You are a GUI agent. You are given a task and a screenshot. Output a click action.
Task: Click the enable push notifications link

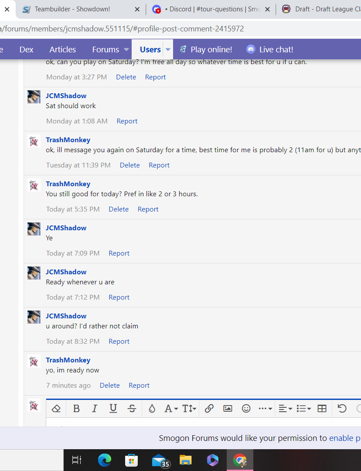[345, 438]
